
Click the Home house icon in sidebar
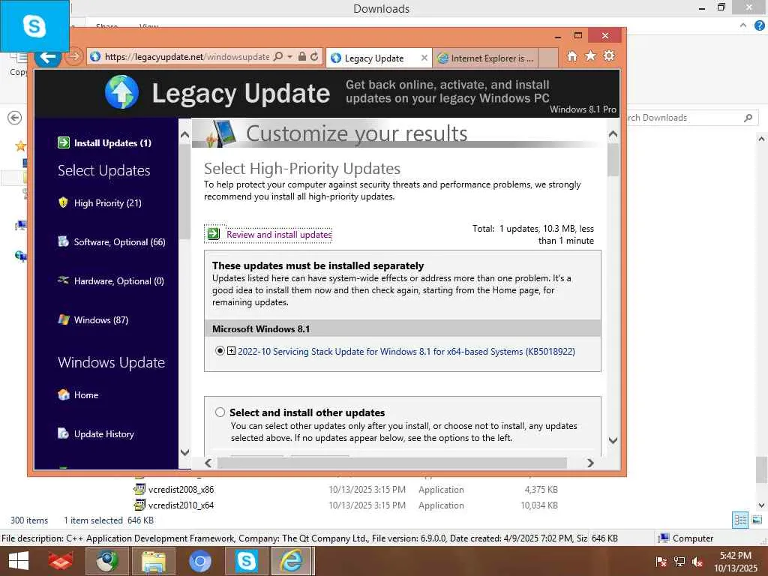[x=64, y=394]
